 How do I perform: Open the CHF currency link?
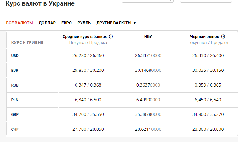click(15, 129)
